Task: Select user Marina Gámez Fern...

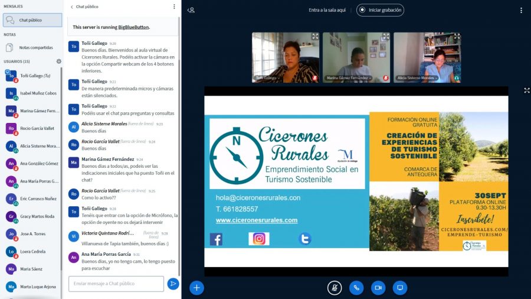Action: point(32,111)
